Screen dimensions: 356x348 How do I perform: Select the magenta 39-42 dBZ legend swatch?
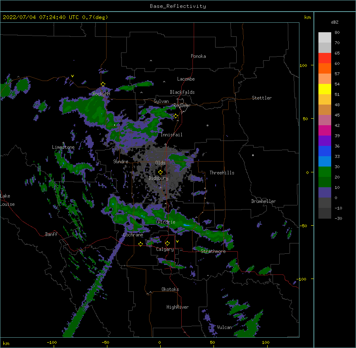pyautogui.click(x=325, y=130)
